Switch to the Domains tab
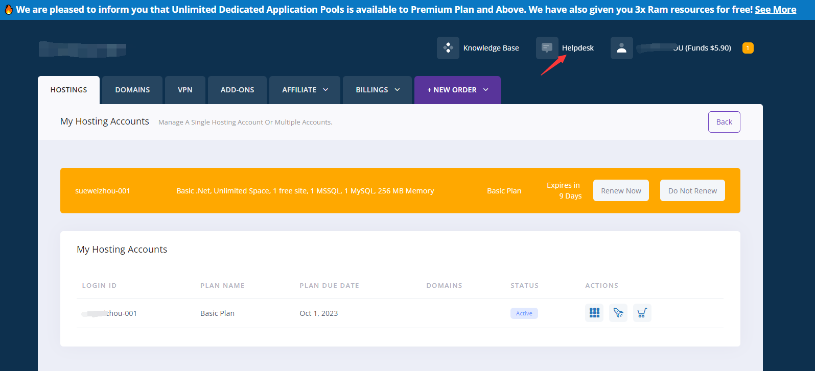 (132, 90)
